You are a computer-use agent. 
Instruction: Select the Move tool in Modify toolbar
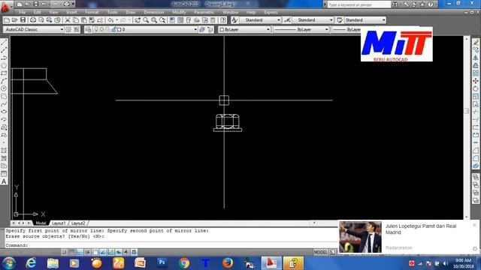point(476,81)
